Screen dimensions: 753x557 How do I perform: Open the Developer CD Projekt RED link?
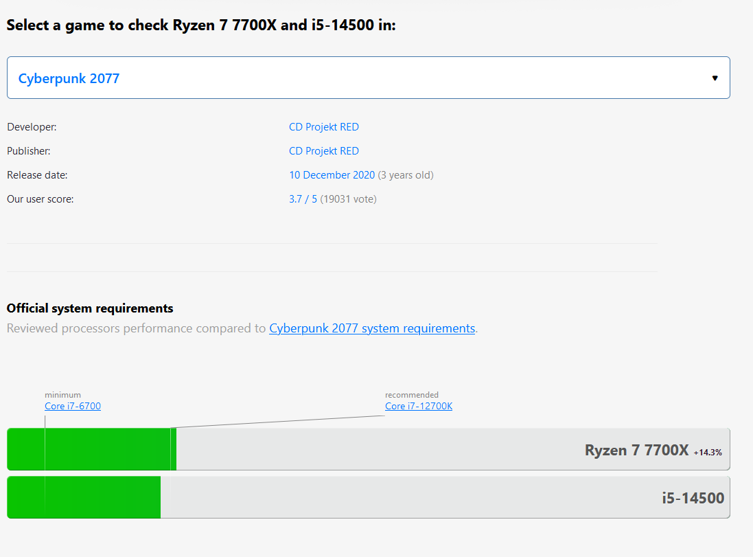pos(323,127)
